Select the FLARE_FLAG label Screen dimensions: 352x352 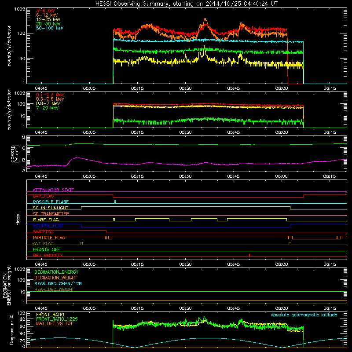coord(46,220)
